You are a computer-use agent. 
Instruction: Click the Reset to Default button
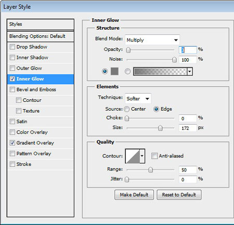coord(179,195)
